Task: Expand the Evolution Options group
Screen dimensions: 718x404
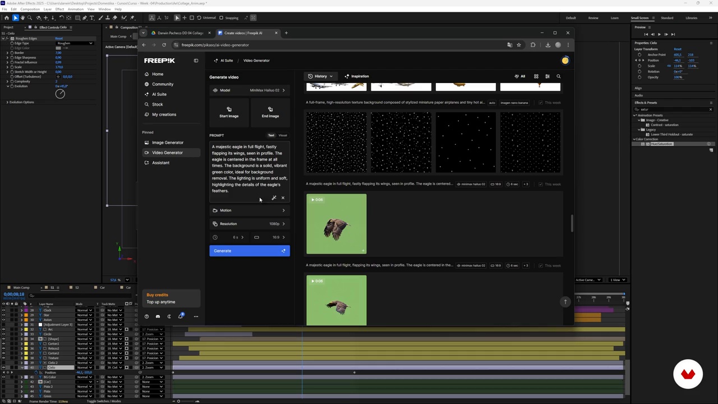Action: (7, 102)
